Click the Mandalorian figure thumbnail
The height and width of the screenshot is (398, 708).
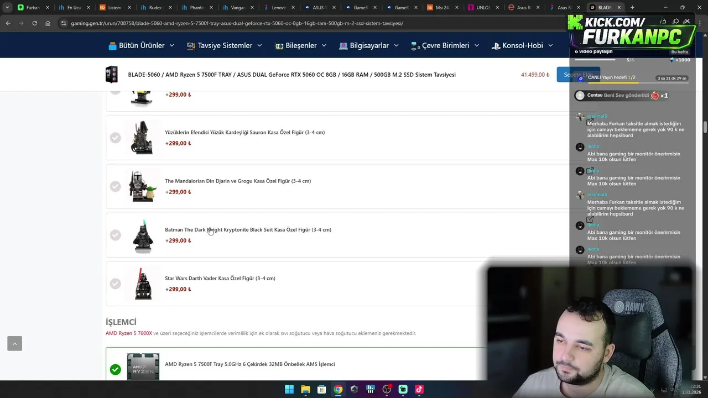[x=143, y=186]
